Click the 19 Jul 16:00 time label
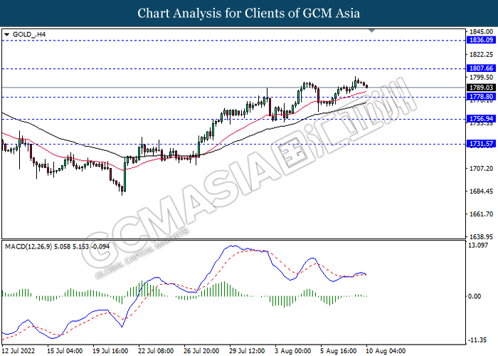 (110, 351)
